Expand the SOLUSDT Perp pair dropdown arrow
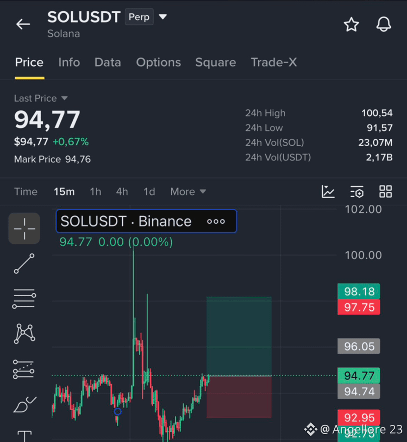This screenshot has width=407, height=442. (163, 17)
